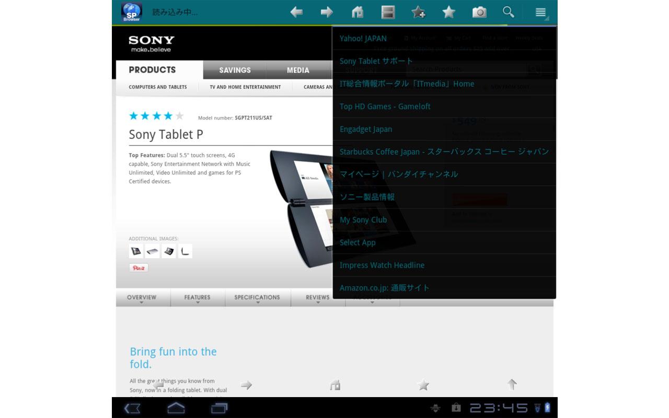The image size is (669, 418).
Task: Tap the star icon in the bottom overlay bar
Action: click(x=423, y=385)
